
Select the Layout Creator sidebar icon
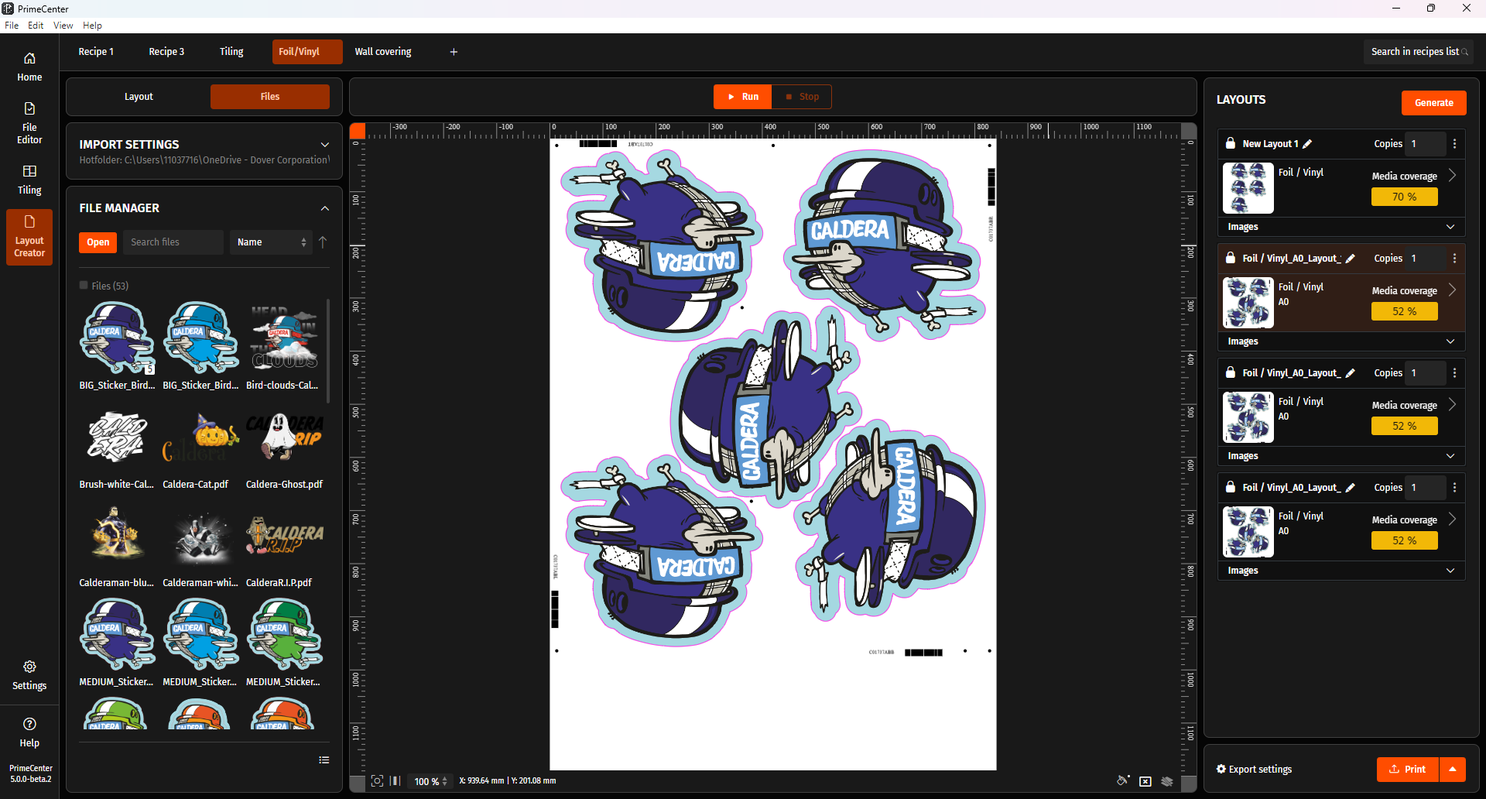click(x=29, y=237)
